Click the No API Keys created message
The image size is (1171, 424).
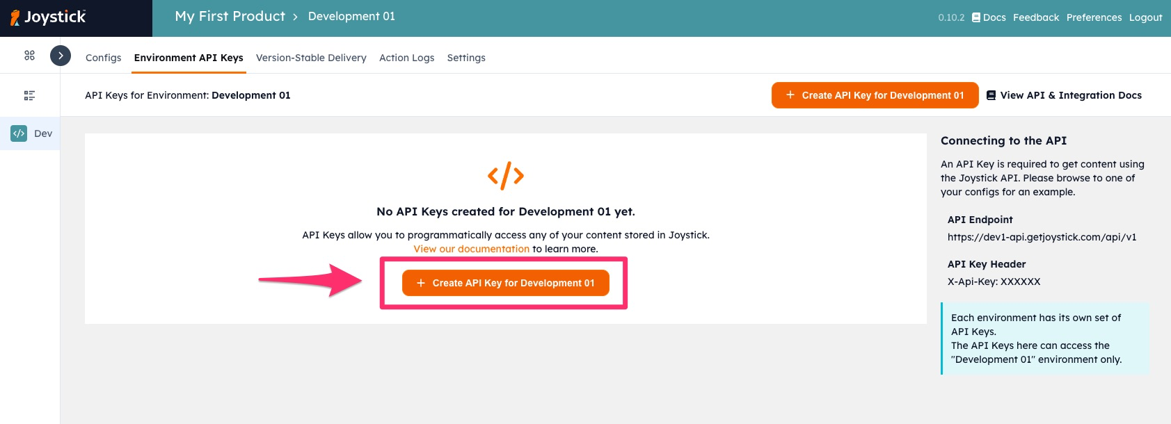coord(506,211)
